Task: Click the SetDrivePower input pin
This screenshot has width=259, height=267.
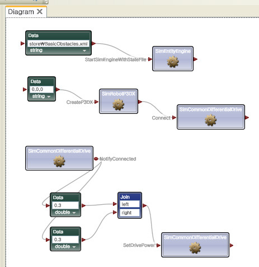Action: click(158, 245)
